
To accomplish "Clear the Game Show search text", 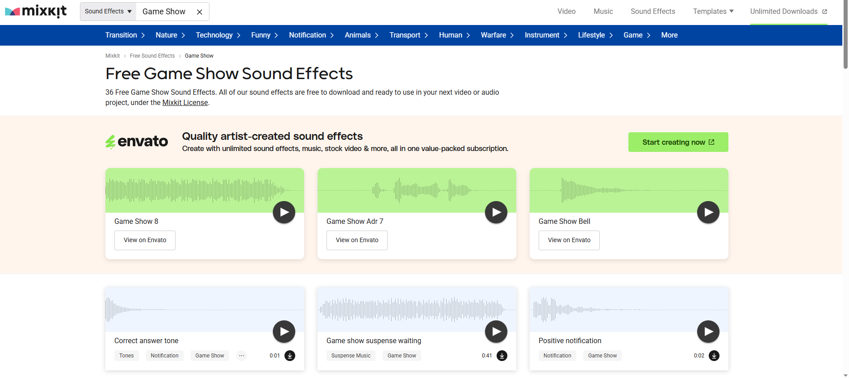I will [200, 12].
